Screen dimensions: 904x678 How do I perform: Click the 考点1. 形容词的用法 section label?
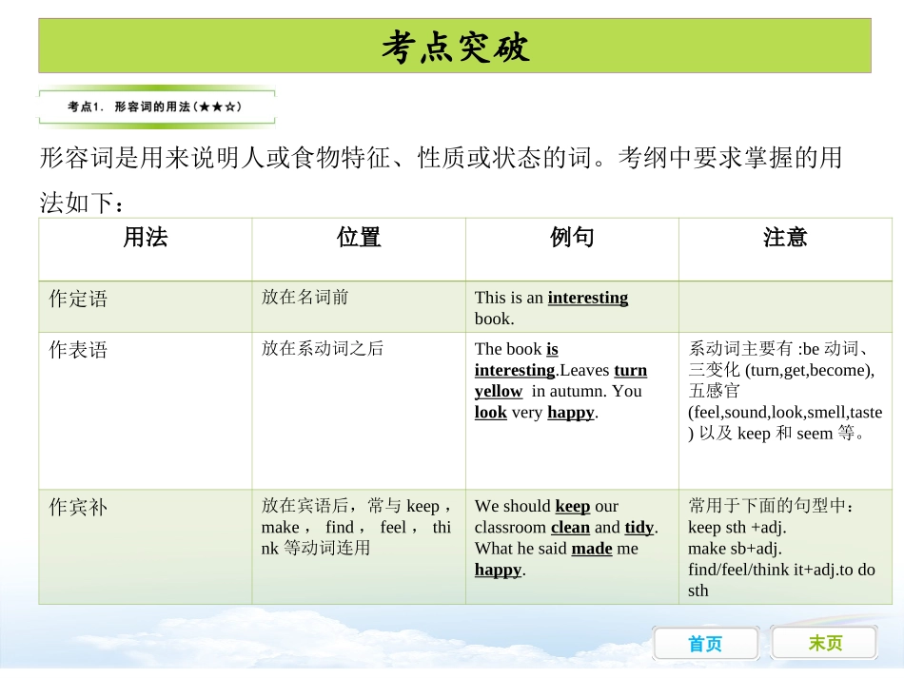(x=156, y=107)
